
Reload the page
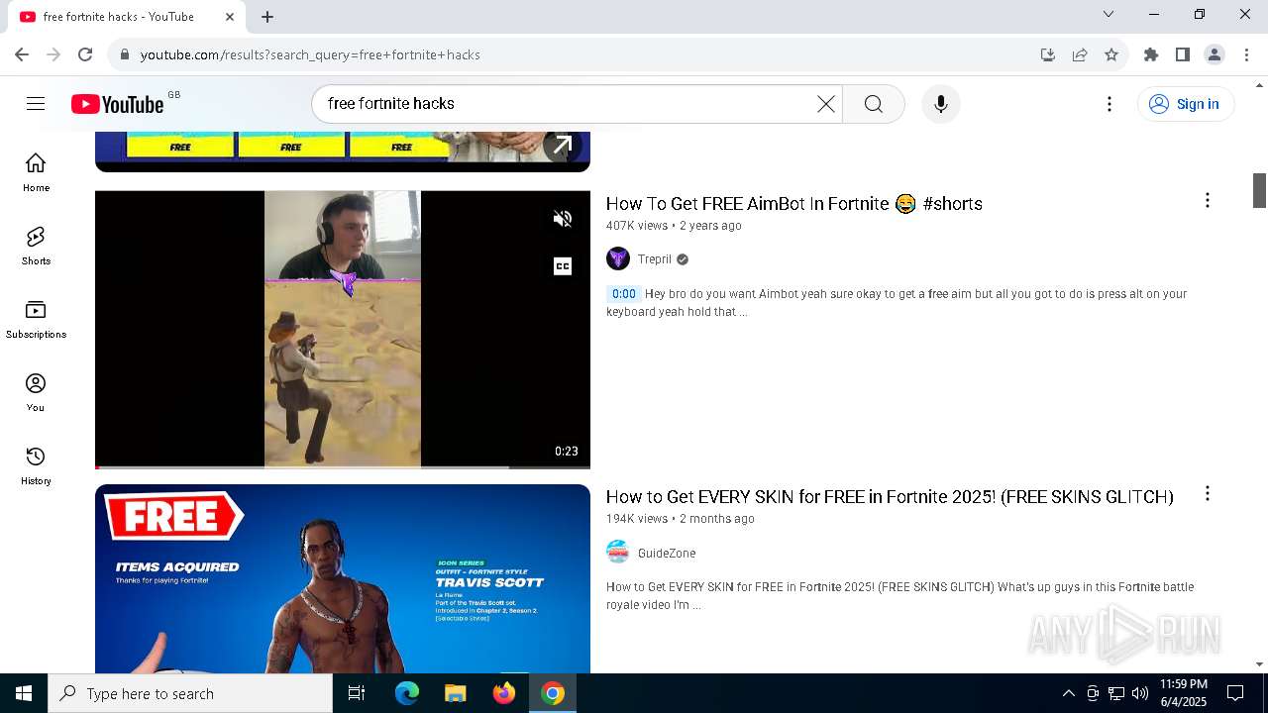pos(85,54)
